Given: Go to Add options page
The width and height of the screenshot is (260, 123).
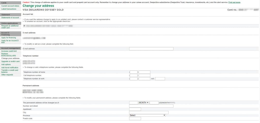Looking at the screenshot, I should pyautogui.click(x=6, y=65).
